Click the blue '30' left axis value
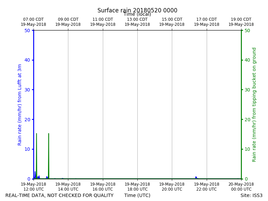This screenshot has width=268, height=201. coord(27,90)
